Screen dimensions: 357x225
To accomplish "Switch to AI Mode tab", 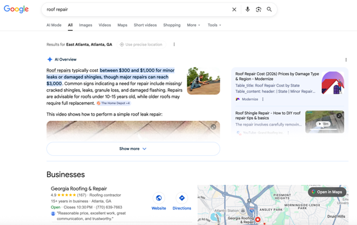I will click(x=54, y=25).
